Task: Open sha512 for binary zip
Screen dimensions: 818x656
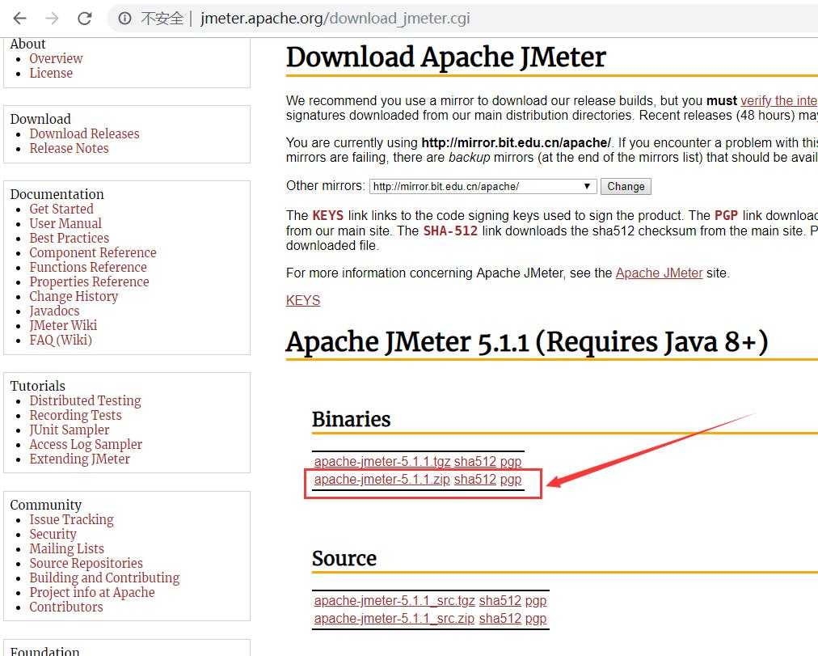Action: click(x=475, y=479)
